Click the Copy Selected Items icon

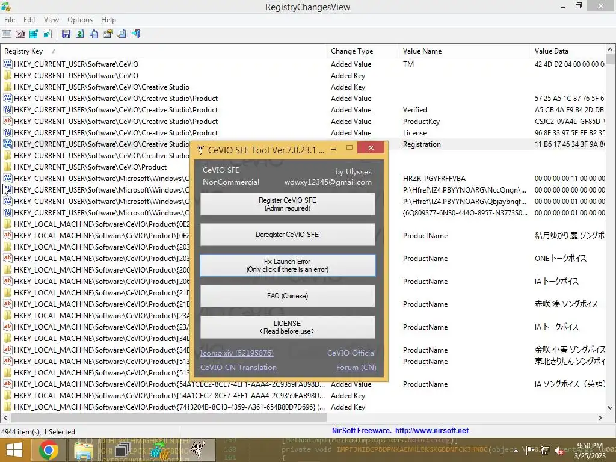[x=94, y=34]
